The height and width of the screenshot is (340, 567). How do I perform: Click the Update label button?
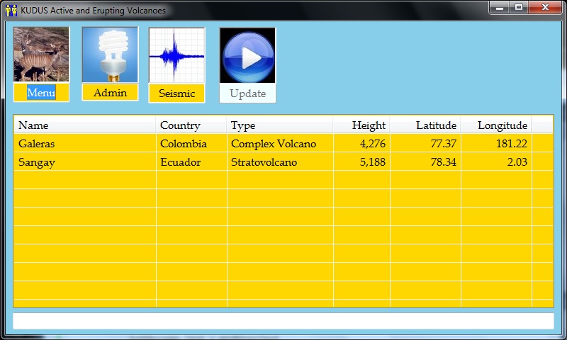coord(247,93)
